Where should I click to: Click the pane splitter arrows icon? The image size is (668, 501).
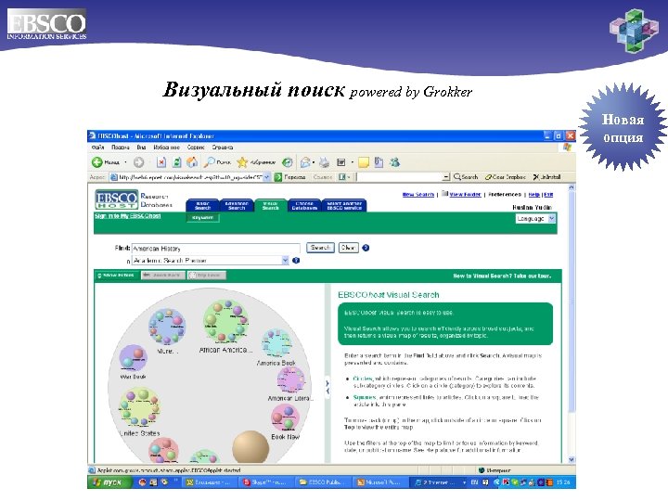(328, 387)
